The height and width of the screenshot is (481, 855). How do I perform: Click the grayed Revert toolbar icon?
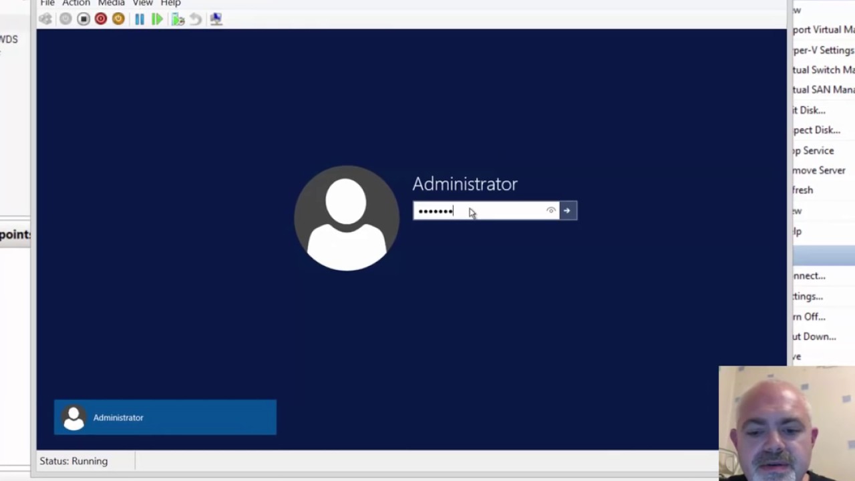coord(196,19)
